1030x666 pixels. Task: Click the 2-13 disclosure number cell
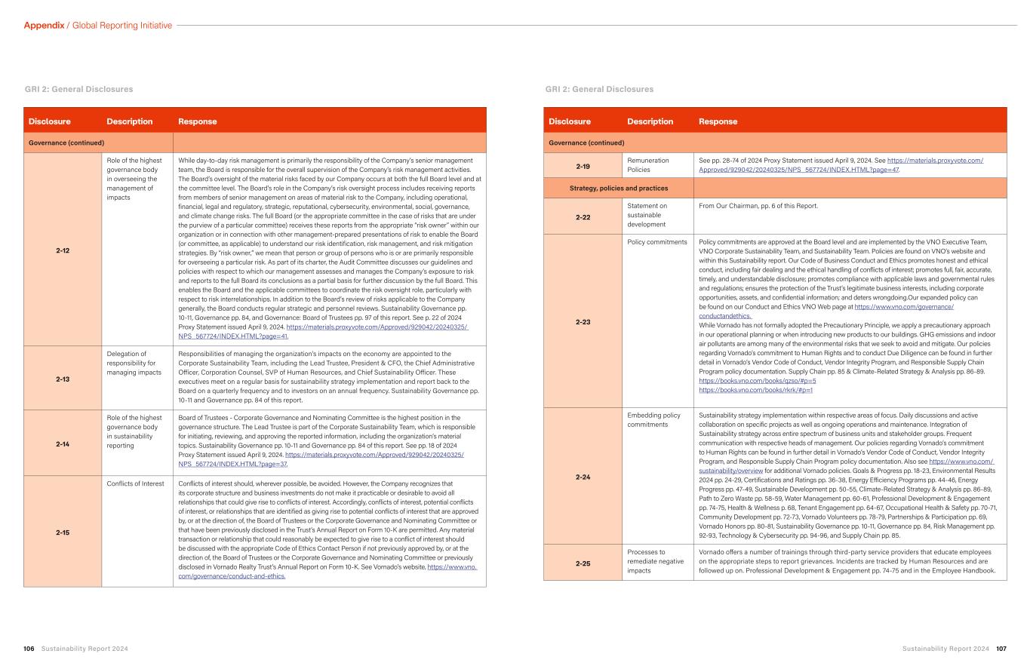[x=63, y=379]
